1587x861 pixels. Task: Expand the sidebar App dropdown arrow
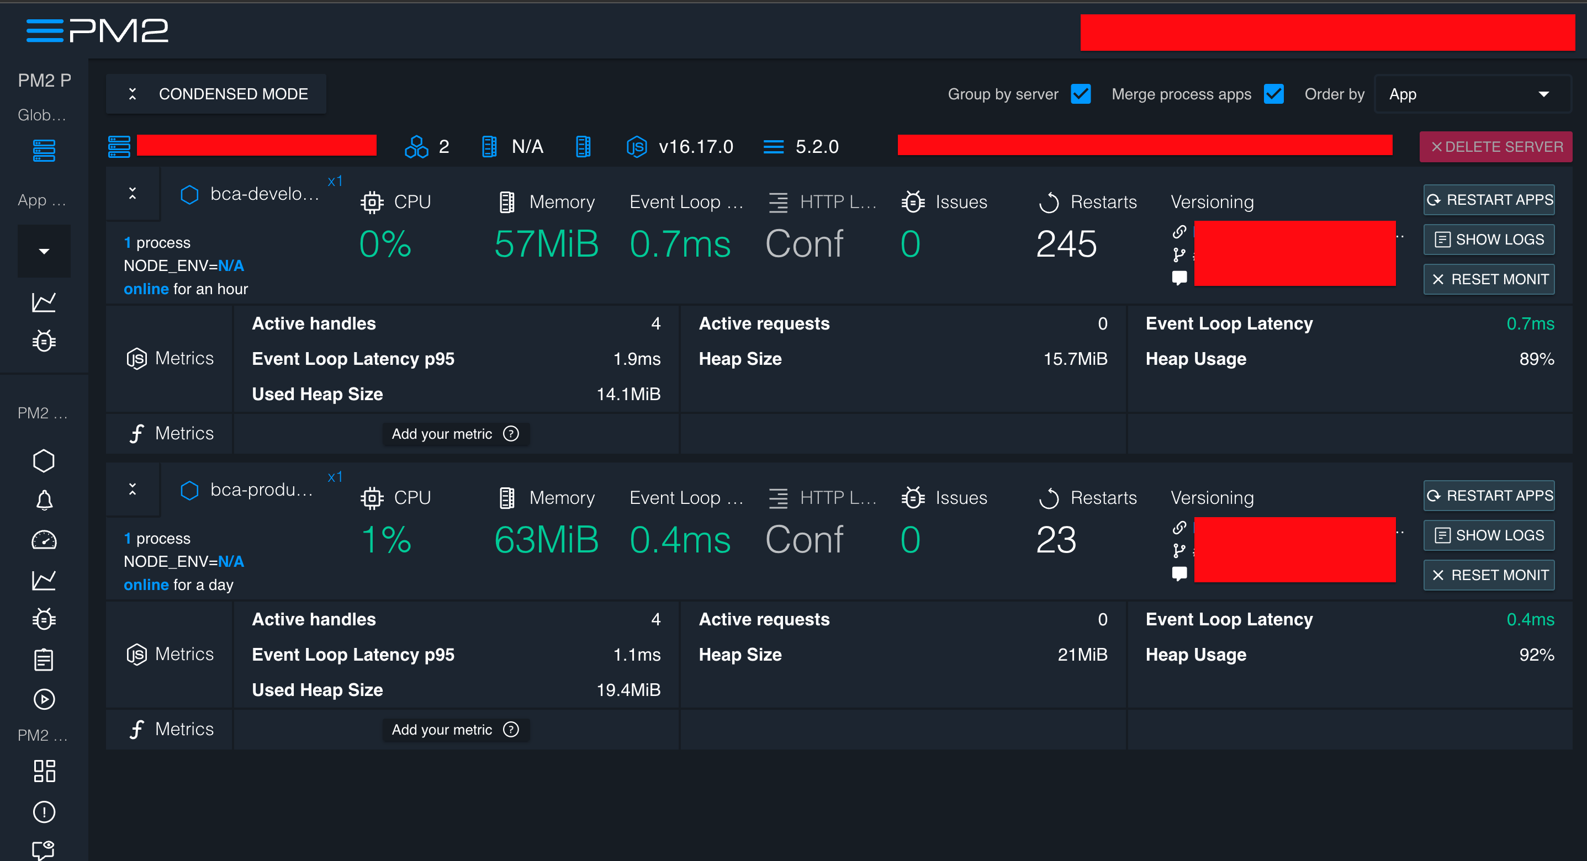[44, 251]
